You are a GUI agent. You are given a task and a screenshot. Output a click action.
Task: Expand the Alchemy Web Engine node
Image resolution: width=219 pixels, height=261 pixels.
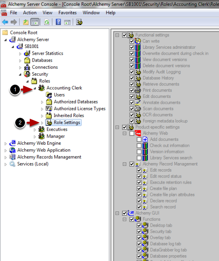point(5,144)
